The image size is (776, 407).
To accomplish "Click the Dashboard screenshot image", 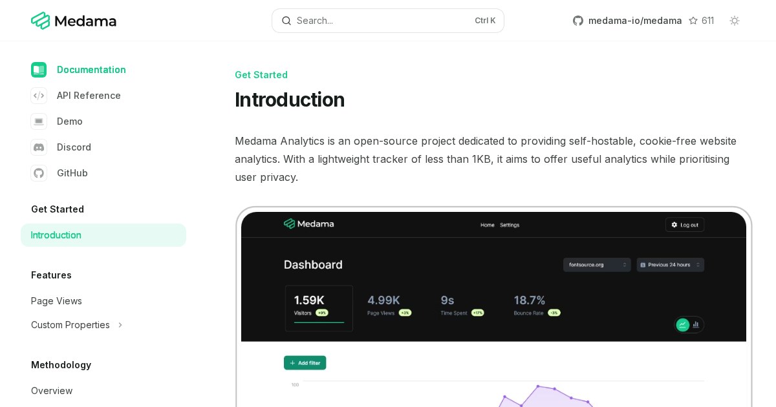I will (x=493, y=308).
